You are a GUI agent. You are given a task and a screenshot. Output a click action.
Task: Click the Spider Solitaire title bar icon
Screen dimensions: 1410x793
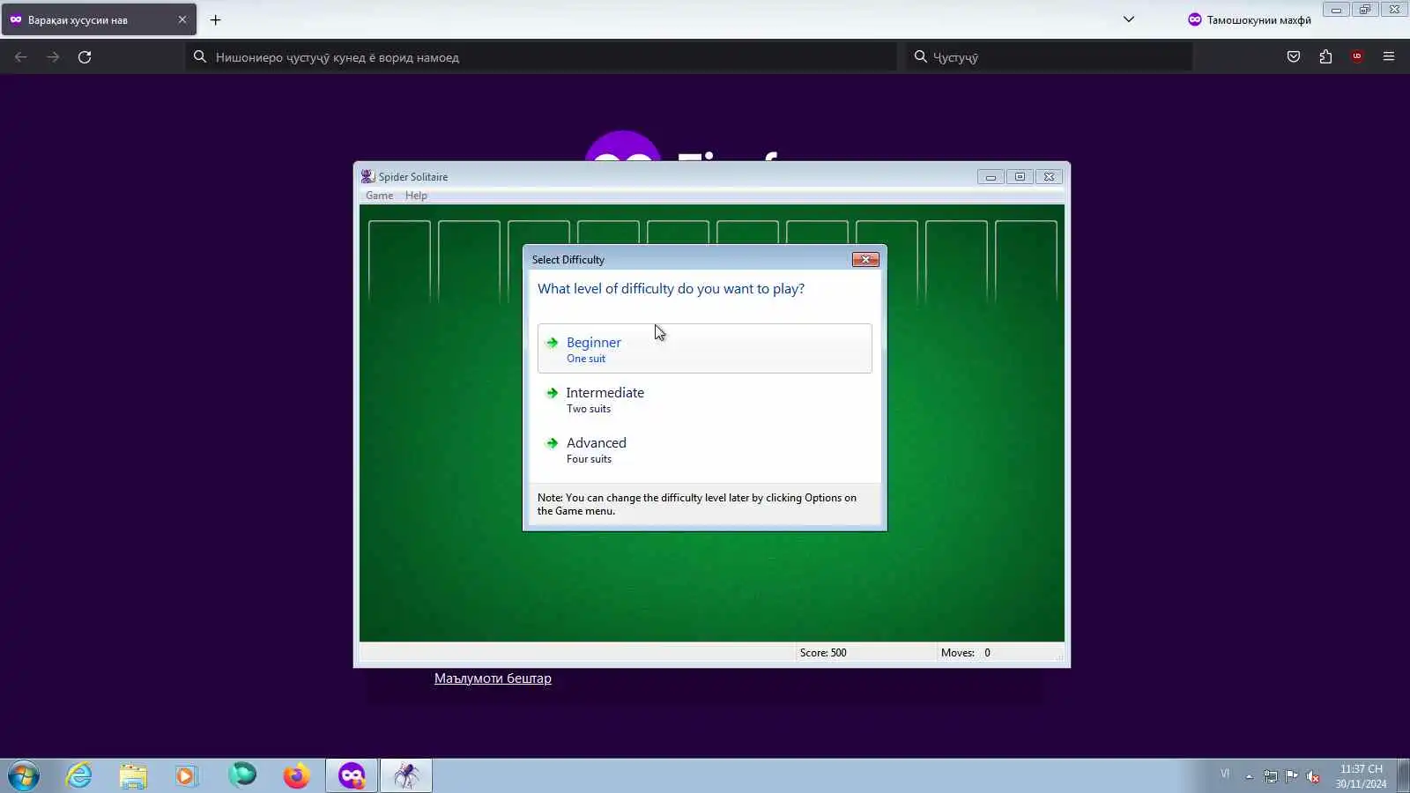coord(367,176)
